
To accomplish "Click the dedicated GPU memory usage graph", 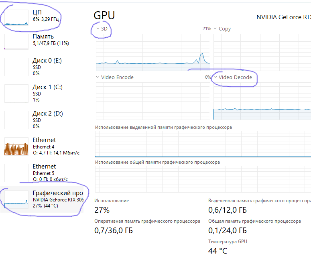I will (x=203, y=144).
